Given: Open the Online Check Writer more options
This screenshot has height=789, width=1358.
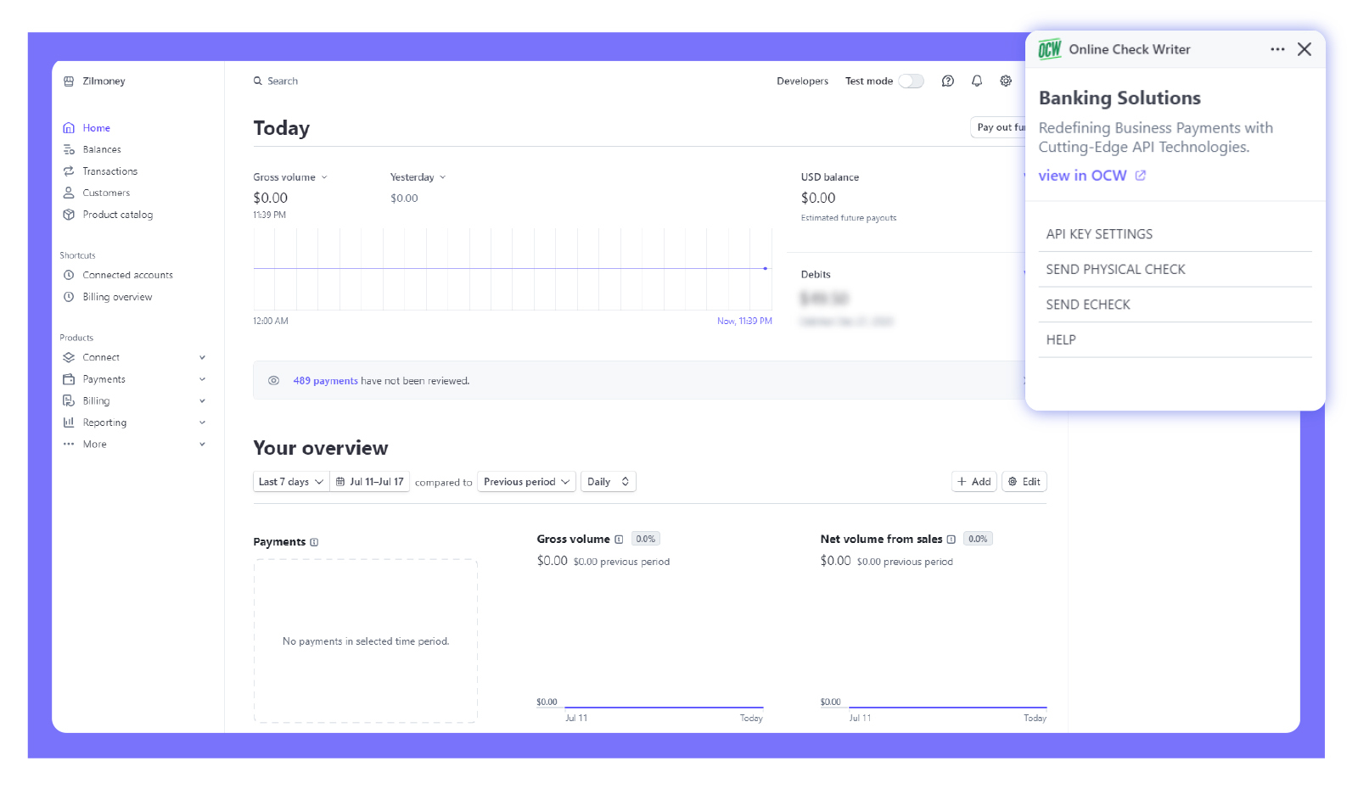Looking at the screenshot, I should click(x=1277, y=49).
